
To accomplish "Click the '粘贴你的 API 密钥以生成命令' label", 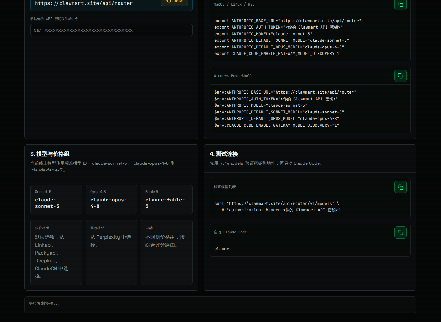I will (54, 19).
